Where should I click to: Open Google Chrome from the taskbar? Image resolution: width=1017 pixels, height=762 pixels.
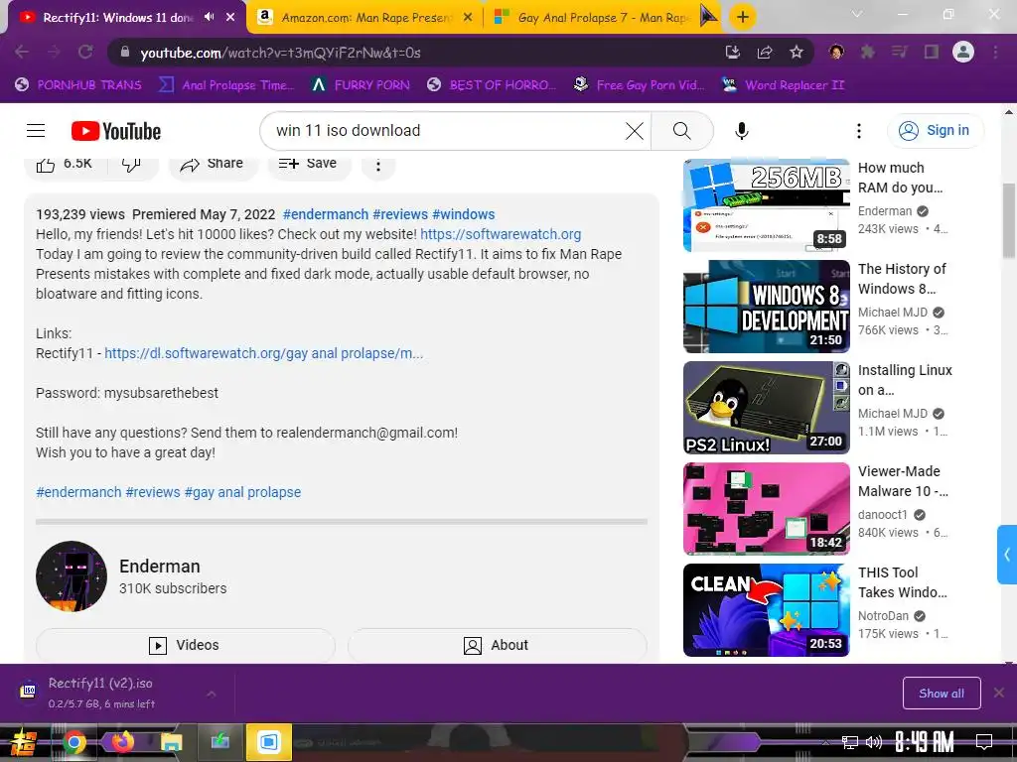pyautogui.click(x=73, y=742)
